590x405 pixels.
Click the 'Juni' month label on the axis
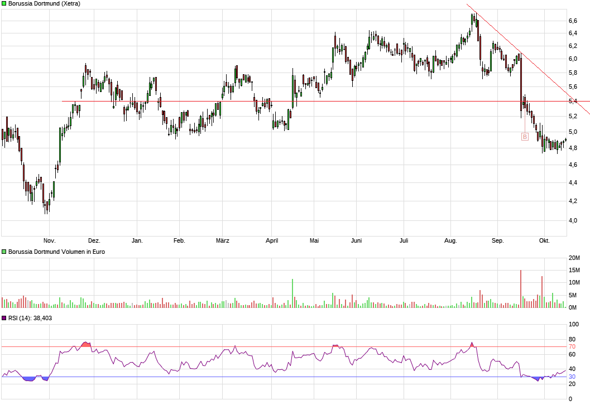356,240
